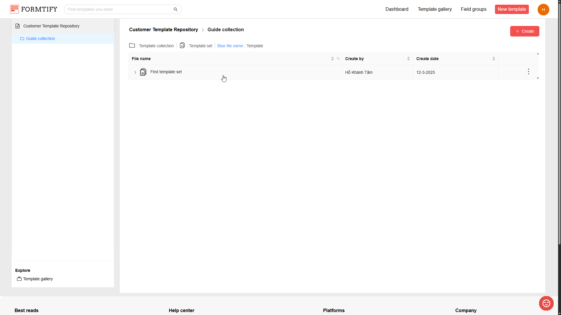Viewport: 561px width, 315px height.
Task: Expand the First template set row
Action: [135, 72]
